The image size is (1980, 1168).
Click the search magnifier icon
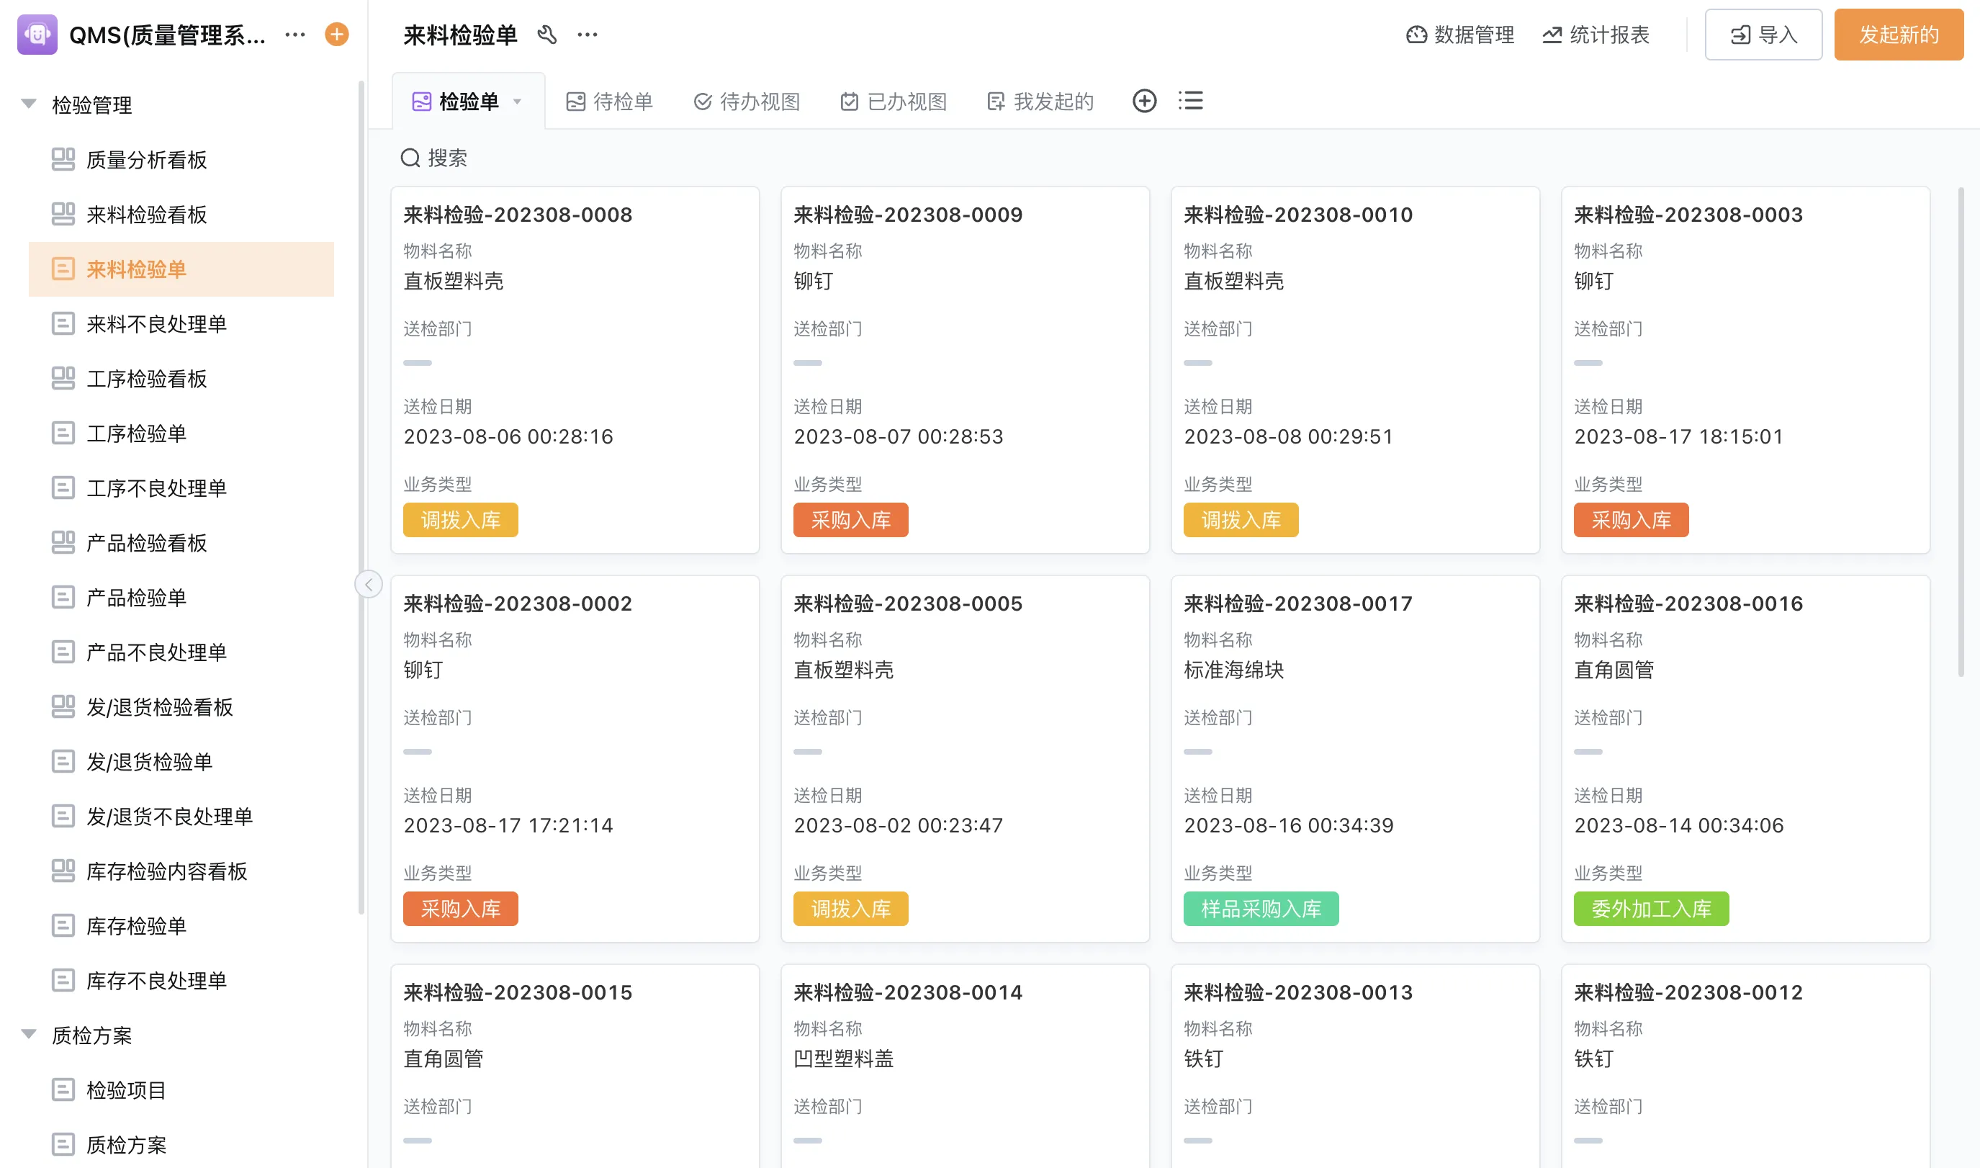[x=410, y=158]
